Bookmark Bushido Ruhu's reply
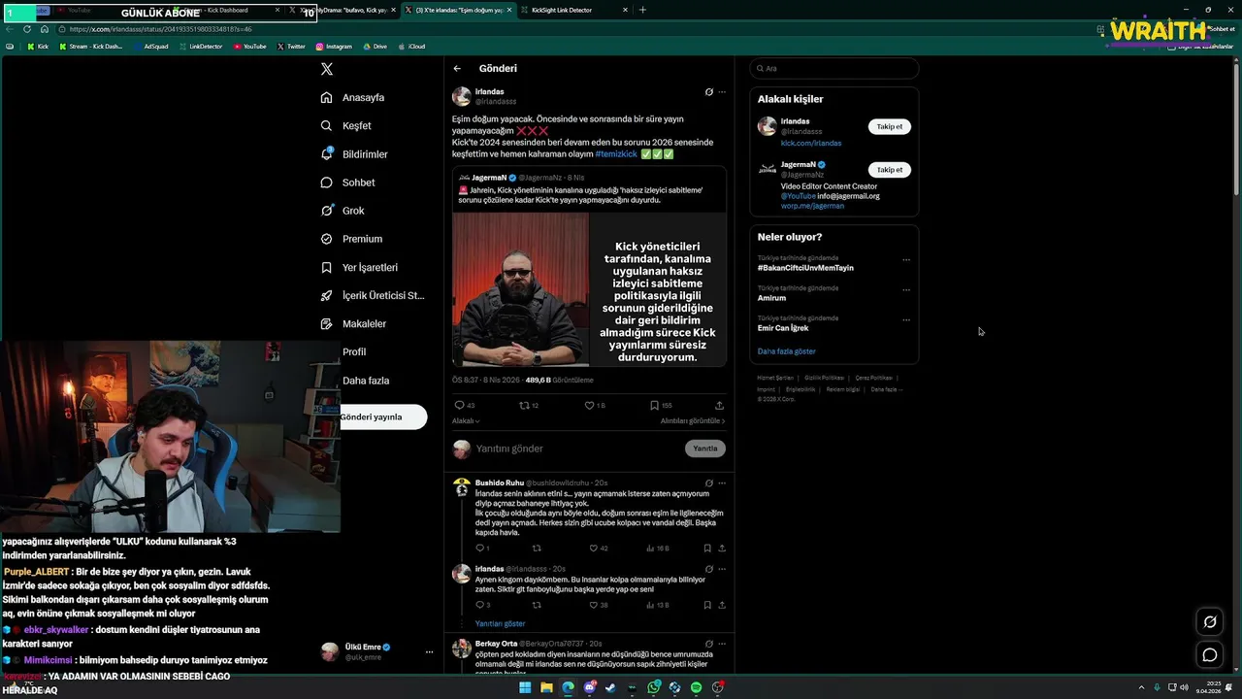1242x699 pixels. (x=707, y=549)
